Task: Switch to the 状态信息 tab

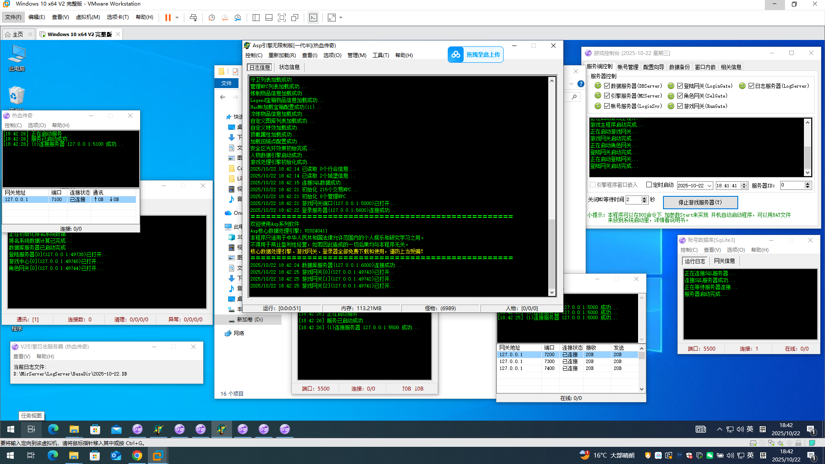Action: [x=289, y=67]
